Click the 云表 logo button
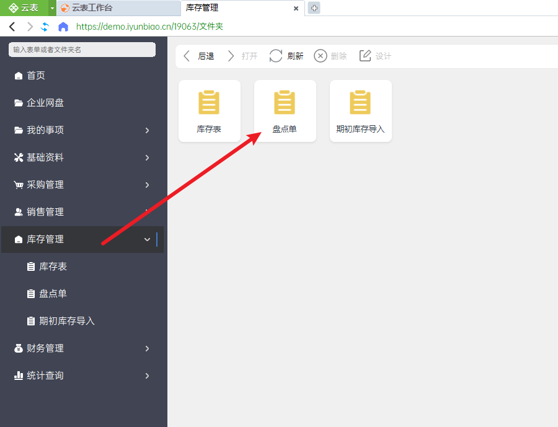Screen dimensions: 558x427 [24, 8]
